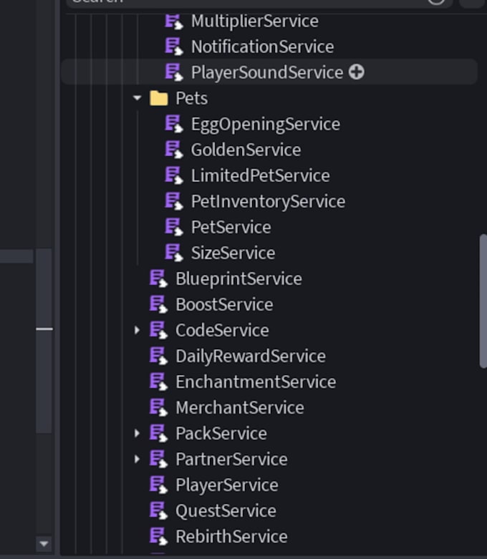This screenshot has width=487, height=559.
Task: Click the EggOpeningService script icon
Action: 173,124
